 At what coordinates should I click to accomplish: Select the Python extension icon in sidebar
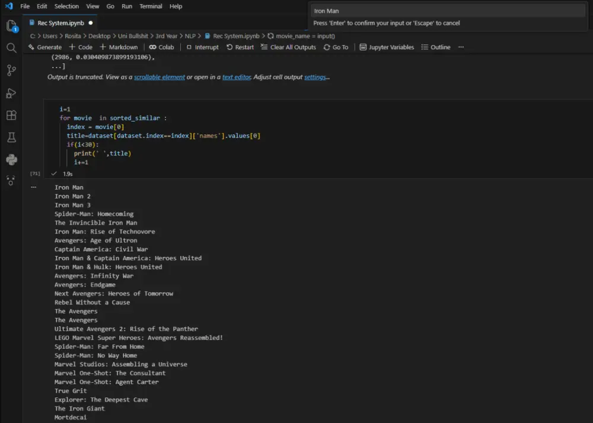11,160
